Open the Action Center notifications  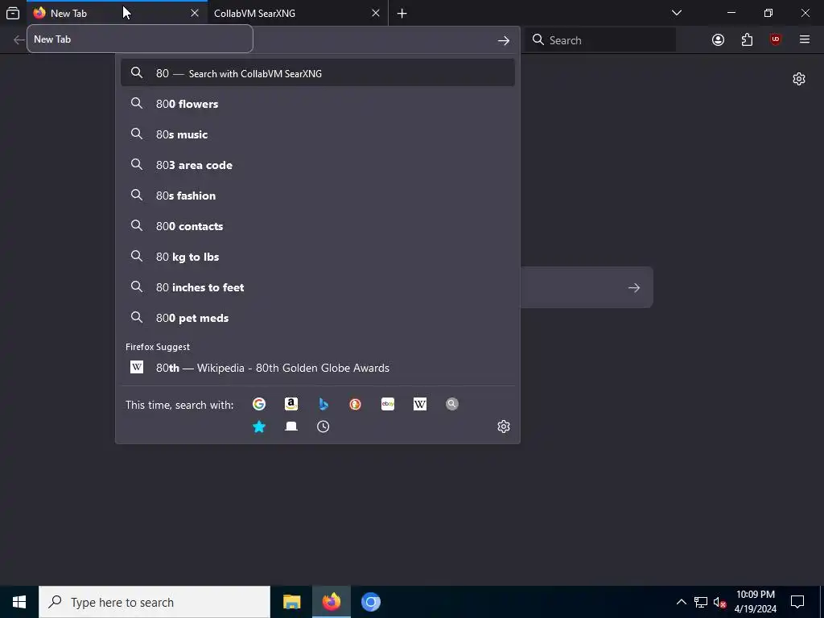coord(797,602)
